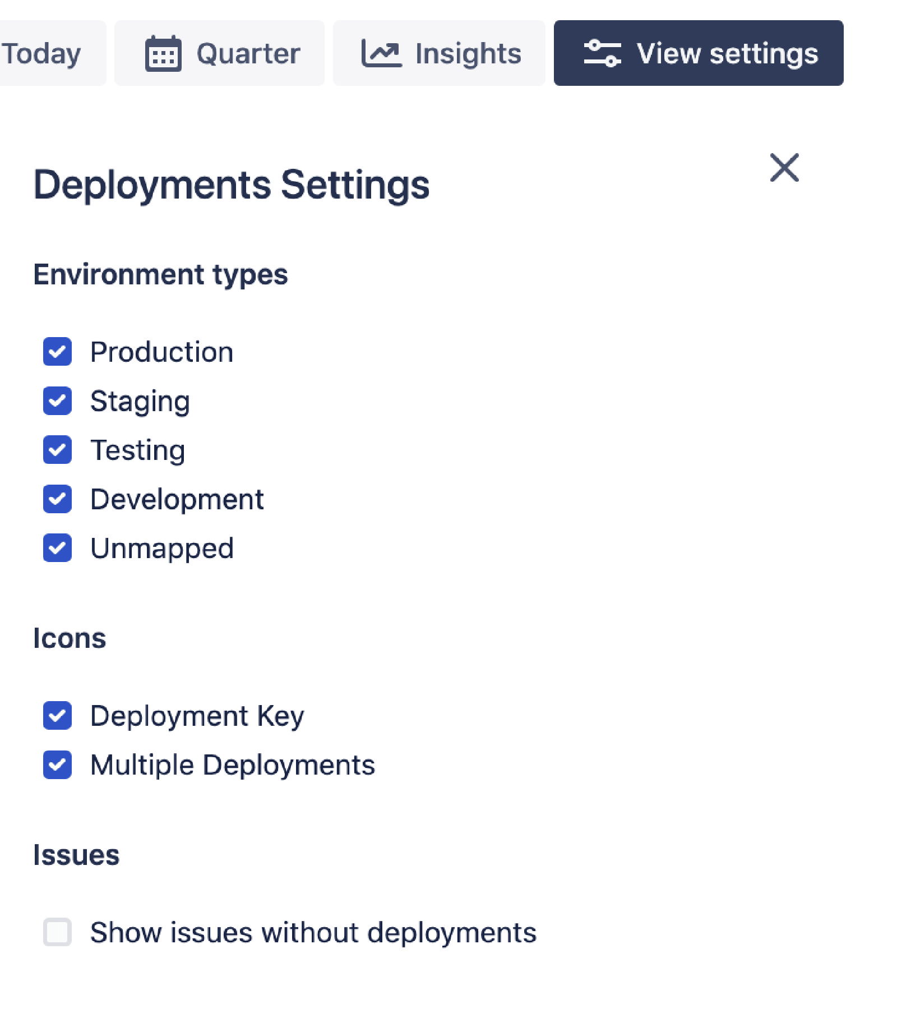Screen dimensions: 897x1036
Task: Enable Show issues without deployments
Action: [x=57, y=932]
